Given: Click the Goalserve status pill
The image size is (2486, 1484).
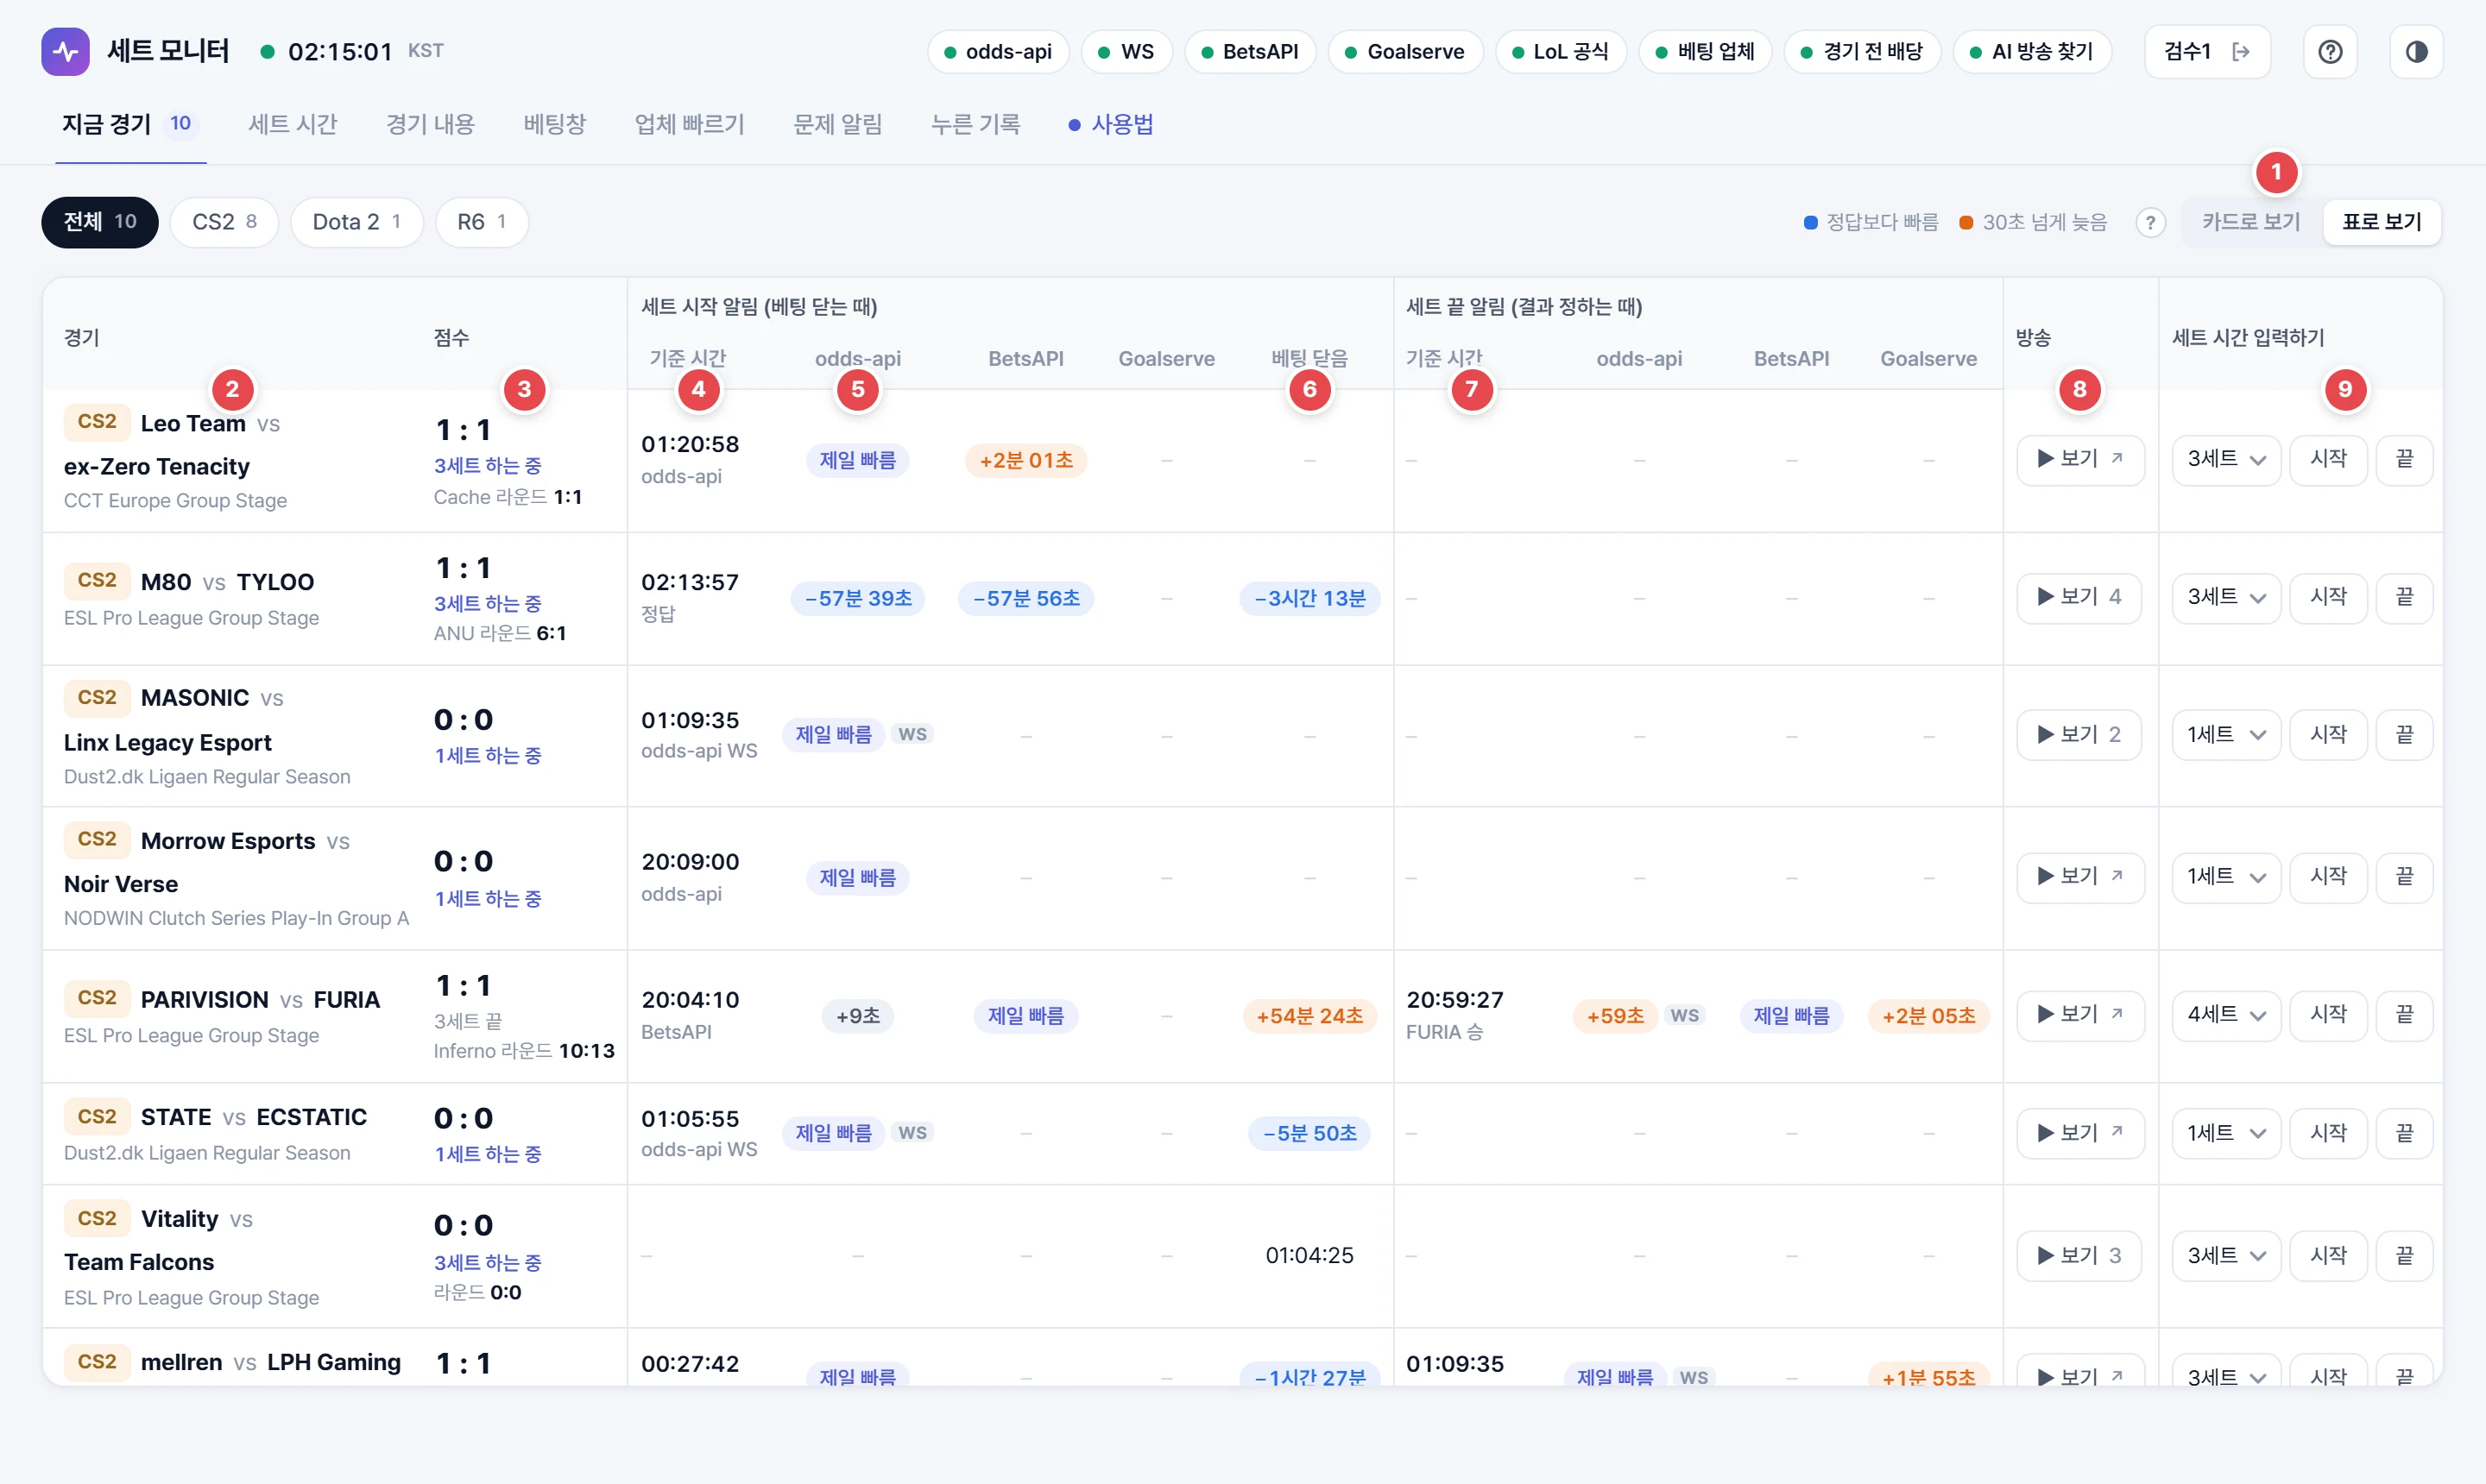Looking at the screenshot, I should (x=1404, y=51).
